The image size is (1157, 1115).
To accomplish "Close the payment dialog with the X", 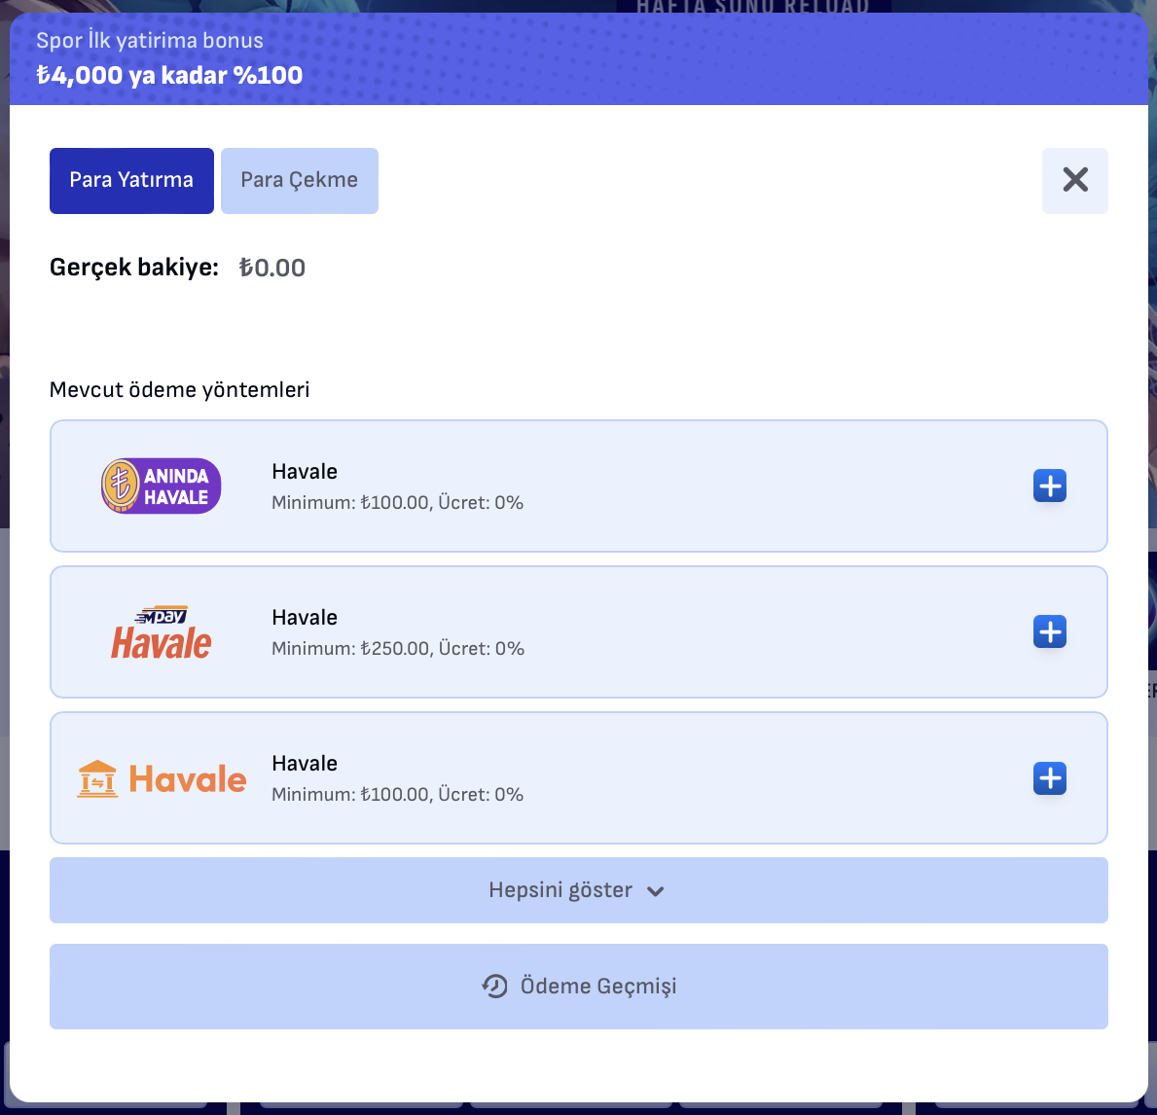I will point(1074,181).
